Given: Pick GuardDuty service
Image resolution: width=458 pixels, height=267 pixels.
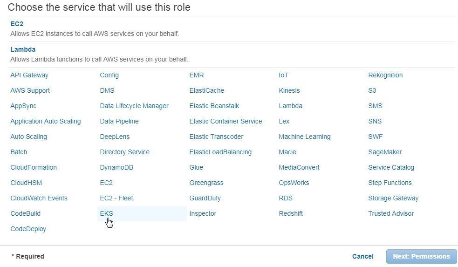Looking at the screenshot, I should [x=205, y=198].
